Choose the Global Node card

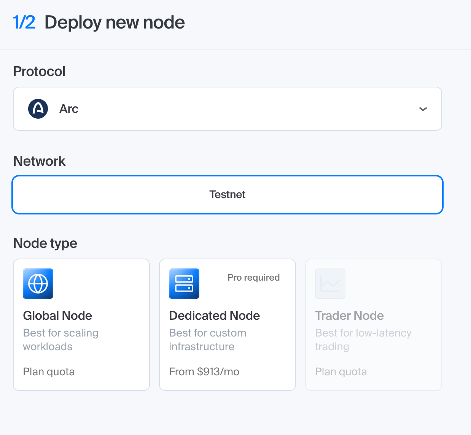81,325
